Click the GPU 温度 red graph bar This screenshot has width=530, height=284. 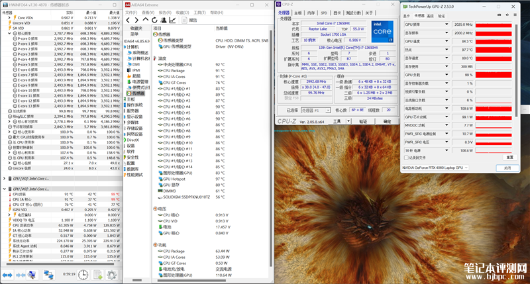pyautogui.click(x=494, y=42)
